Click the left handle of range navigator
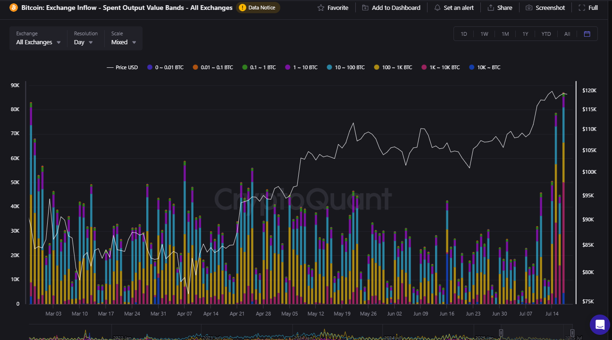Image resolution: width=612 pixels, height=340 pixels. (501, 333)
